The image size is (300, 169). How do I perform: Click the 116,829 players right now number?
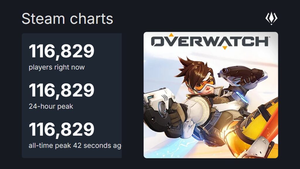click(62, 51)
